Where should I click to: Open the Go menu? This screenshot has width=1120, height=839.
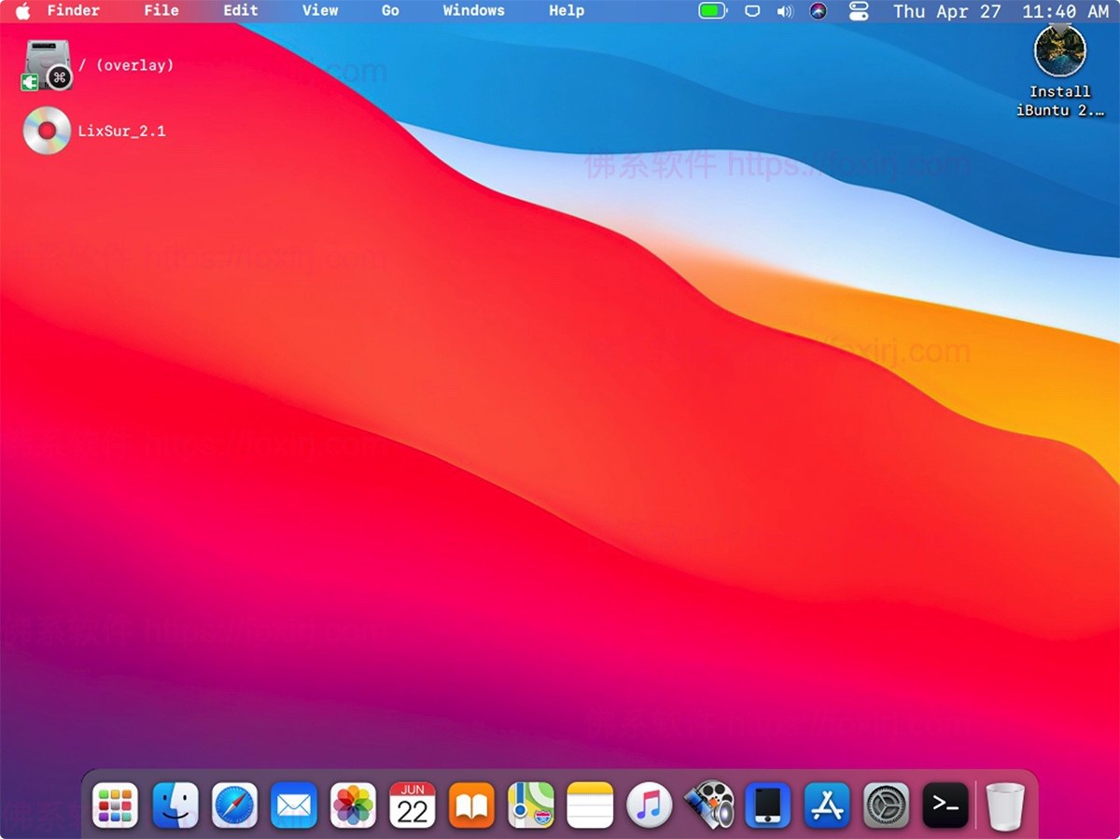[390, 11]
